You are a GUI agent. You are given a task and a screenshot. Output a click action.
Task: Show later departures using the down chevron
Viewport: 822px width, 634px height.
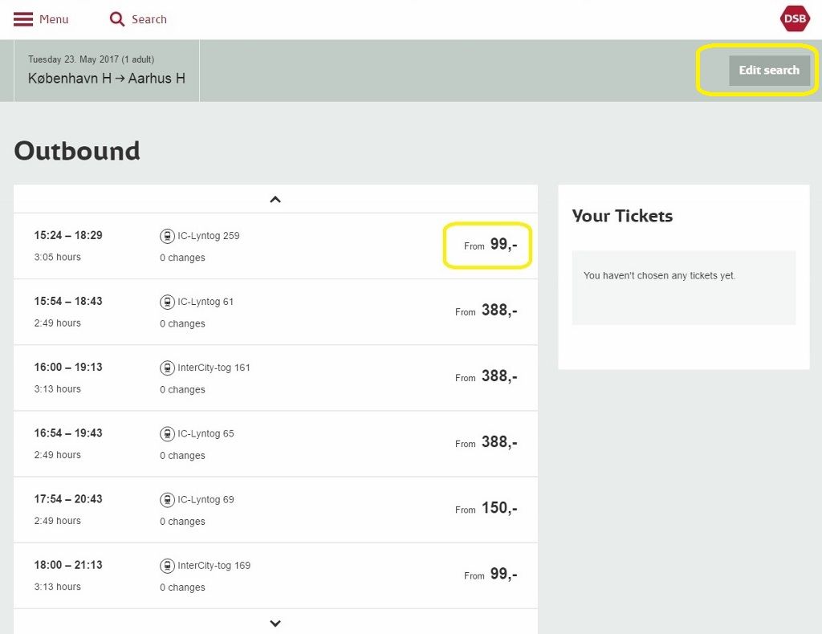coord(275,623)
